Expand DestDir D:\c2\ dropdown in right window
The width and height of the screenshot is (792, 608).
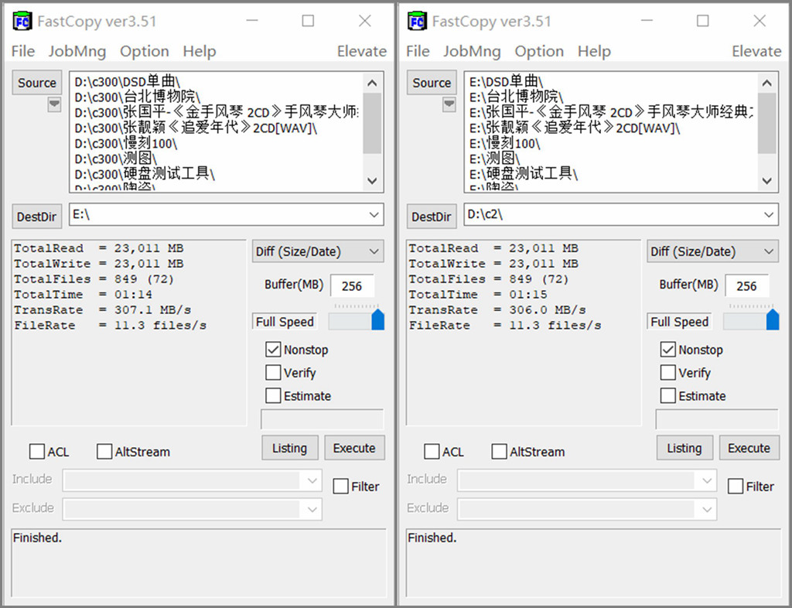[769, 214]
